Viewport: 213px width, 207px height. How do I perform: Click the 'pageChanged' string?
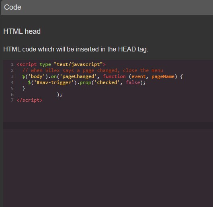tap(78, 76)
